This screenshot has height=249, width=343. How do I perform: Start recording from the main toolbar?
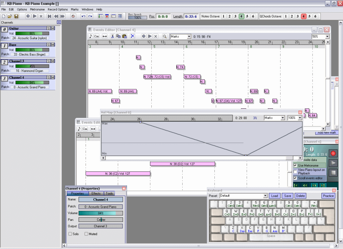[x=28, y=16]
